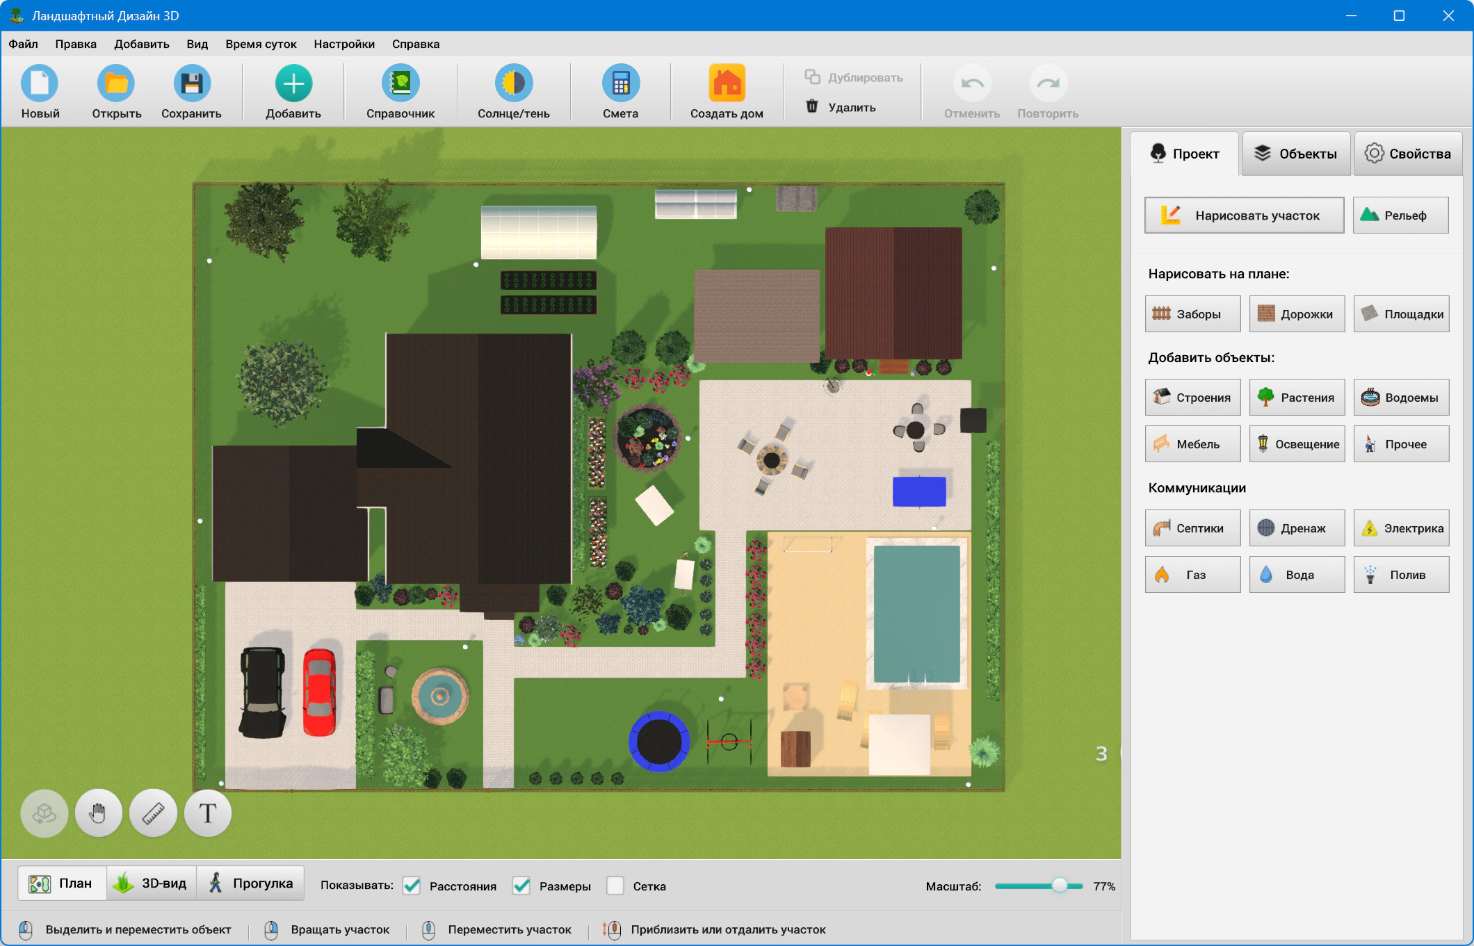Image resolution: width=1474 pixels, height=946 pixels.
Task: Open the Смета calculator
Action: coord(620,84)
